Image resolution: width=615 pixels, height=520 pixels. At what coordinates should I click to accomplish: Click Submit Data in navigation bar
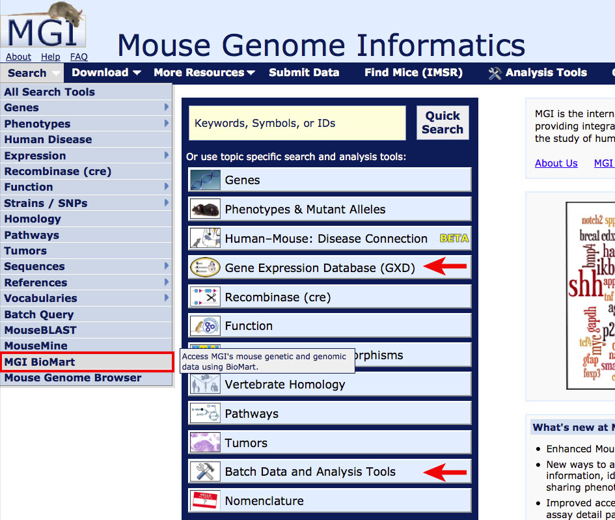304,72
